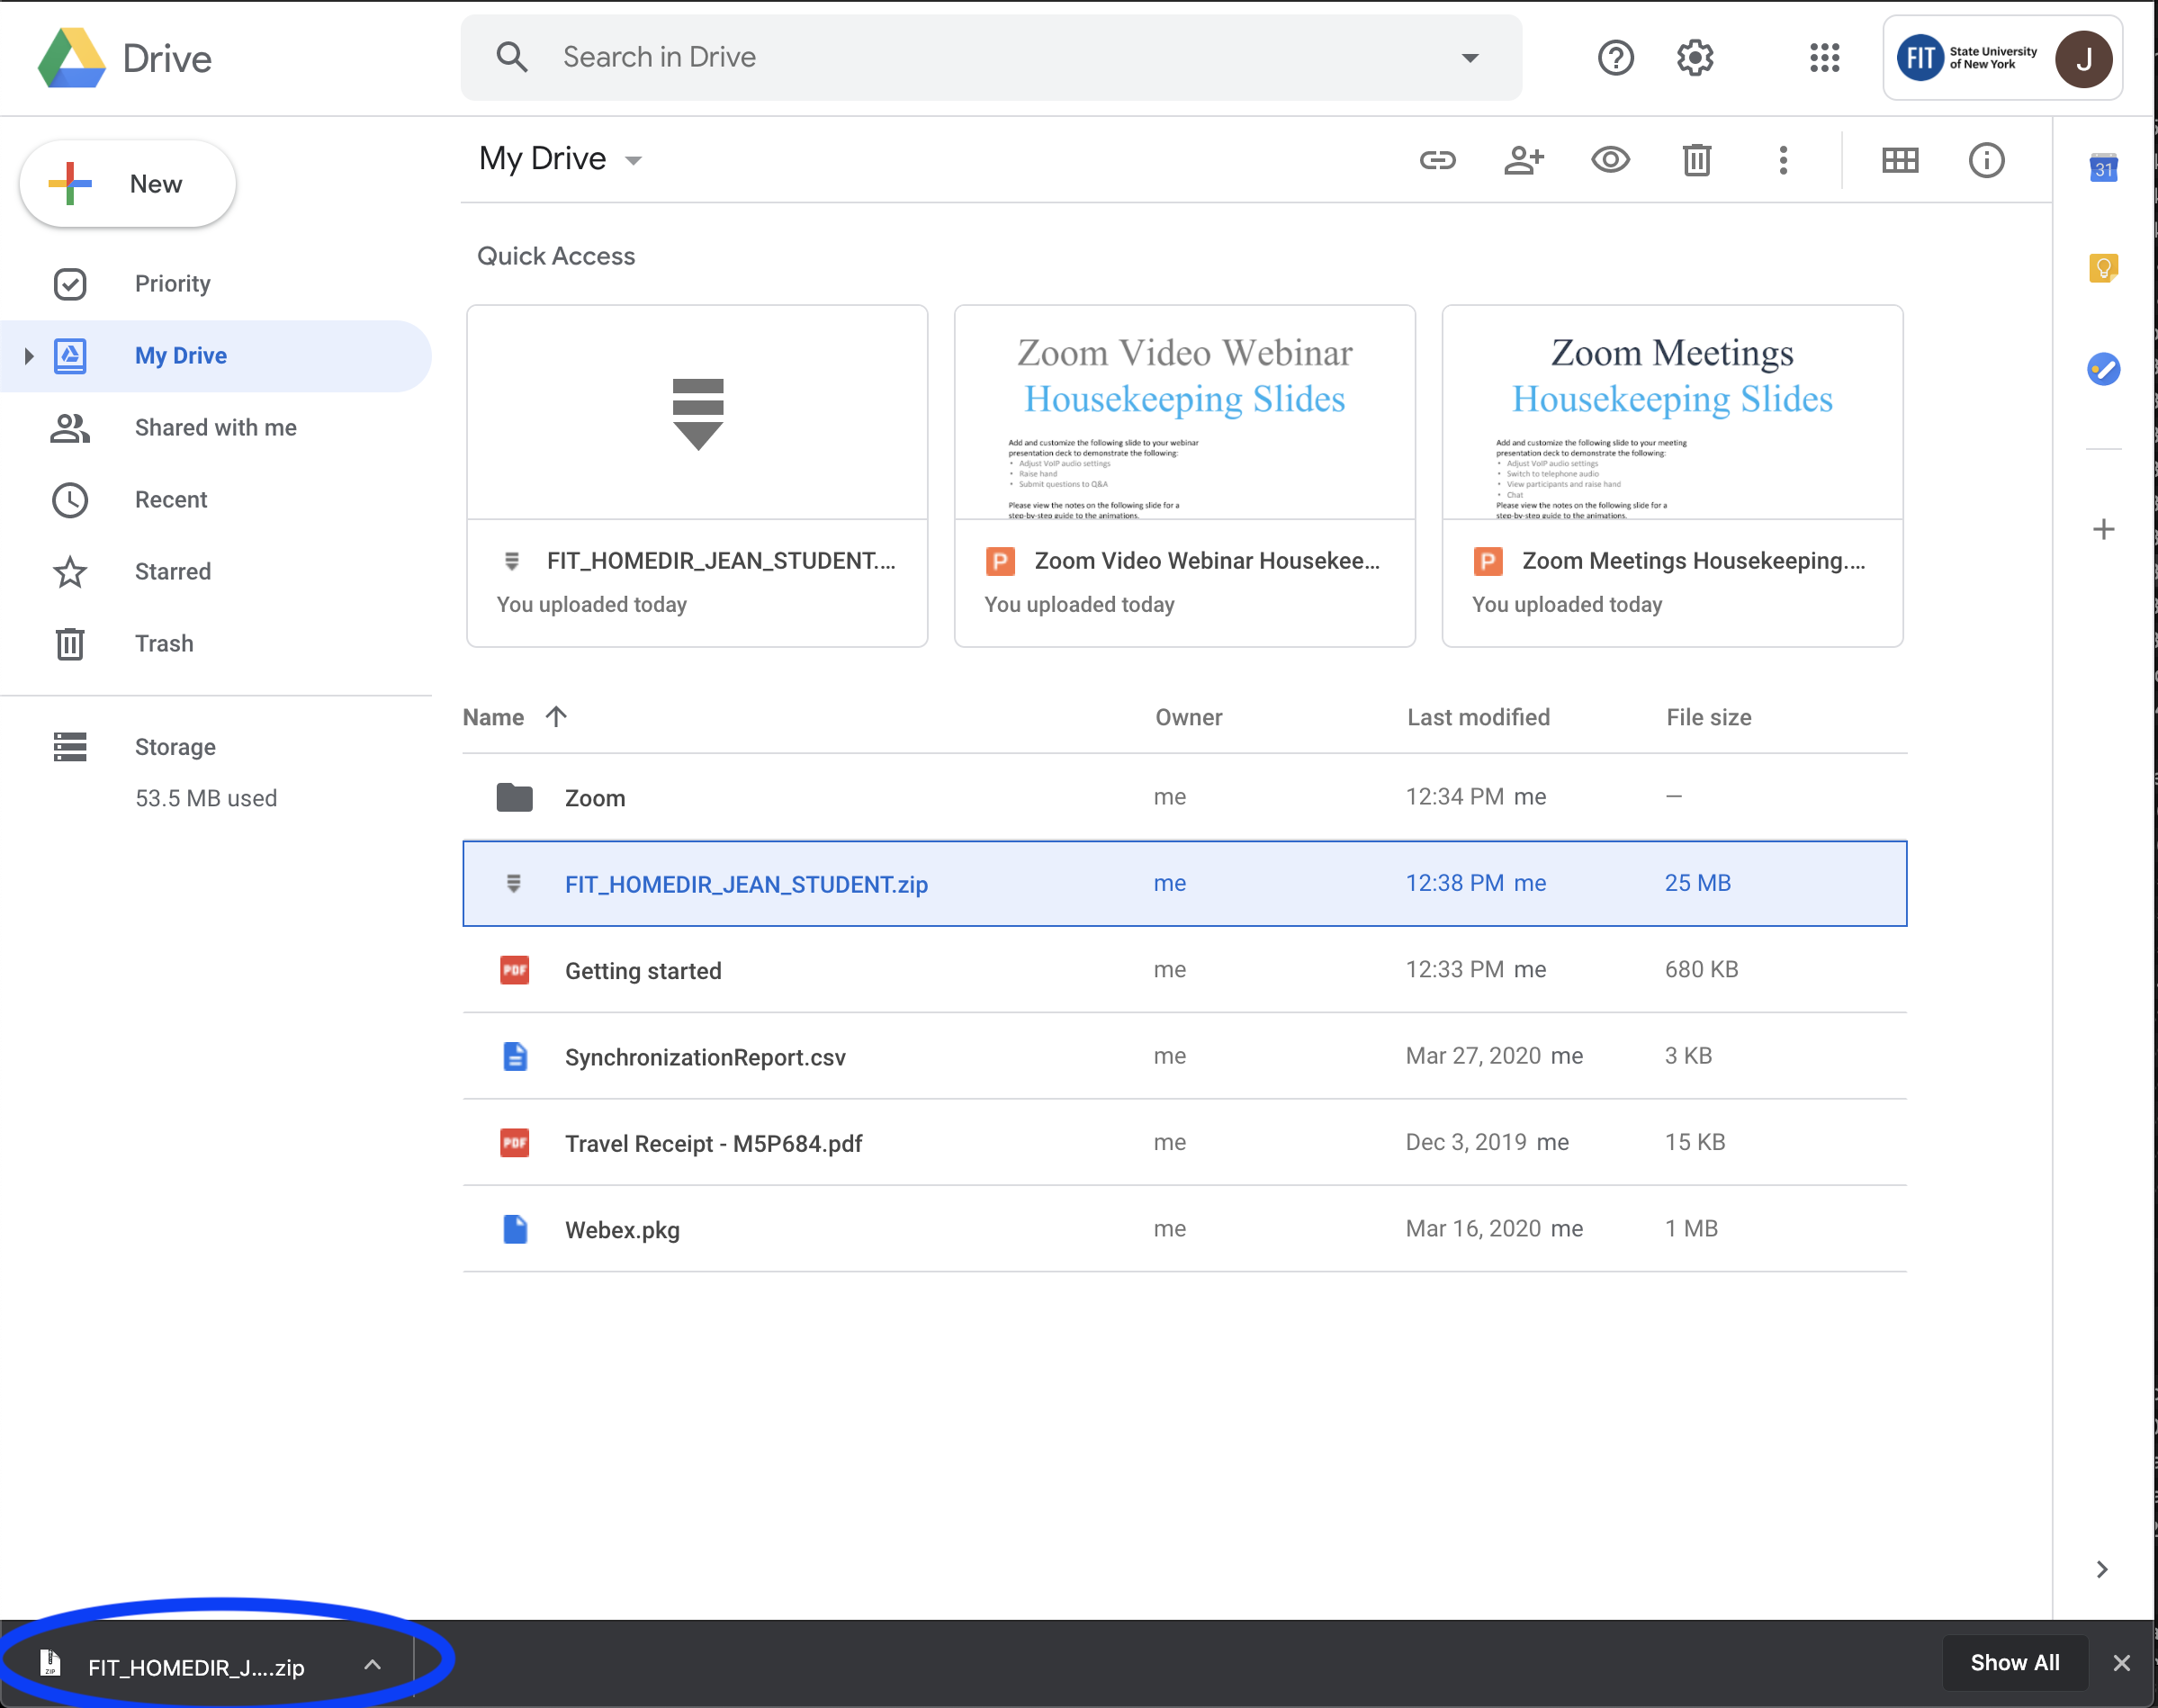Open the My Drive title dropdown arrow
2158x1708 pixels.
(x=633, y=160)
